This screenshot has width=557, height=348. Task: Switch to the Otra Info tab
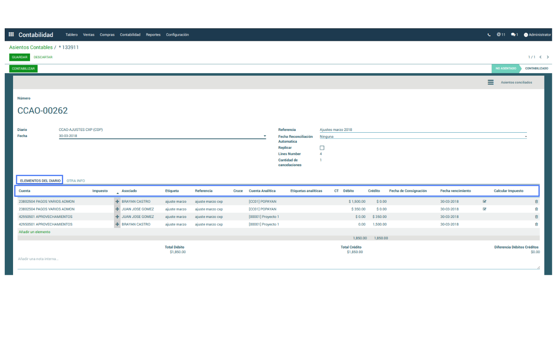pos(76,181)
